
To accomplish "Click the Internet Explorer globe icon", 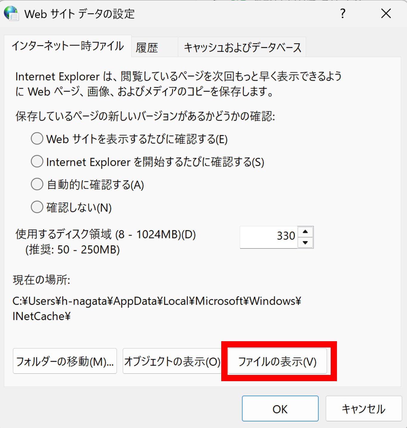I will click(x=11, y=13).
